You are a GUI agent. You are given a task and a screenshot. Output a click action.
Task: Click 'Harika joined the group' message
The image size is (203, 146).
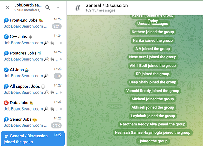[x=153, y=40]
